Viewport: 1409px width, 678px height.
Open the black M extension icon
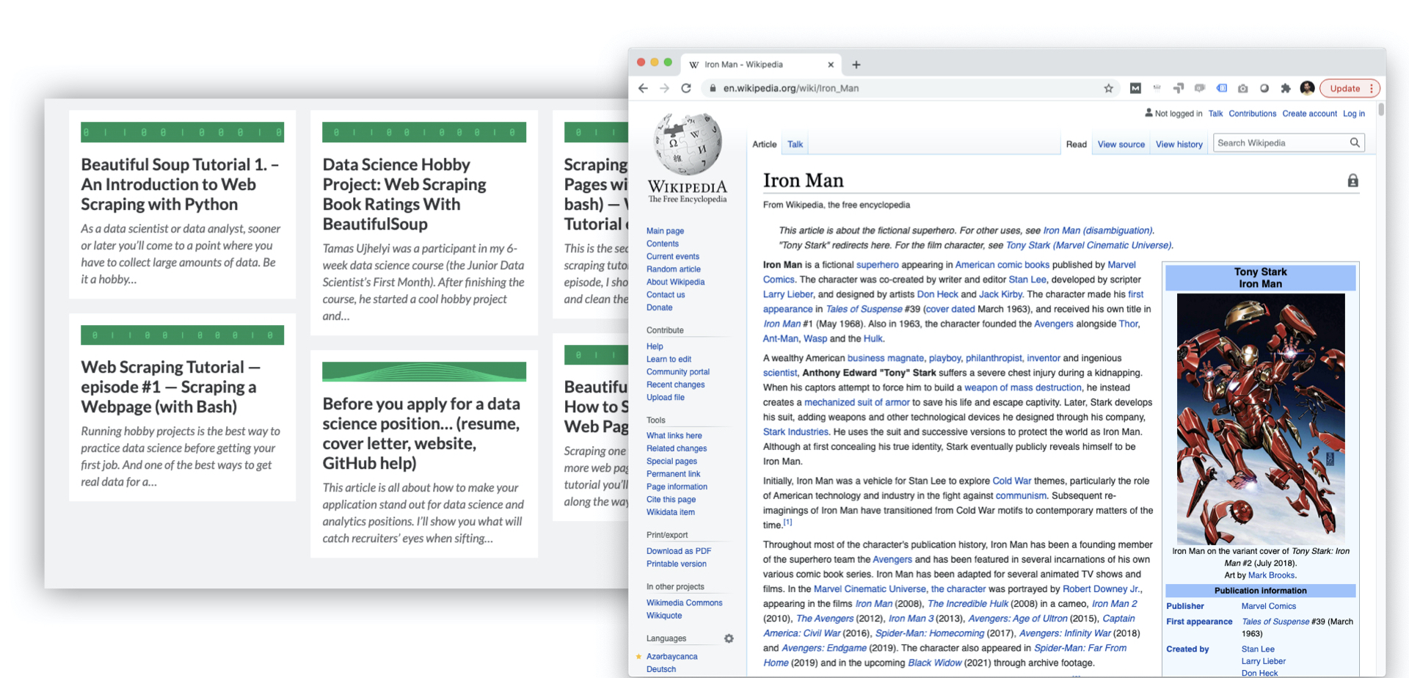(x=1135, y=88)
